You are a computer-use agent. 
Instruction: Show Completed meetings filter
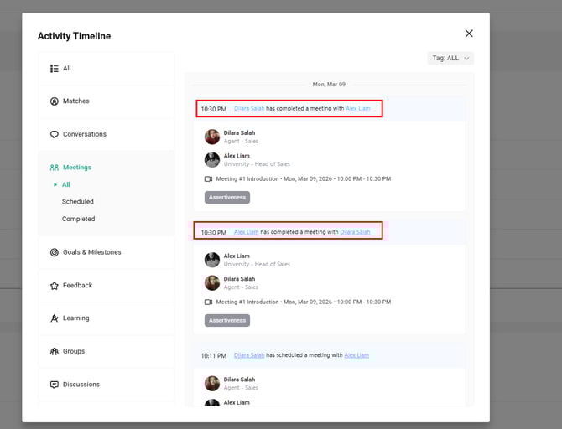78,220
